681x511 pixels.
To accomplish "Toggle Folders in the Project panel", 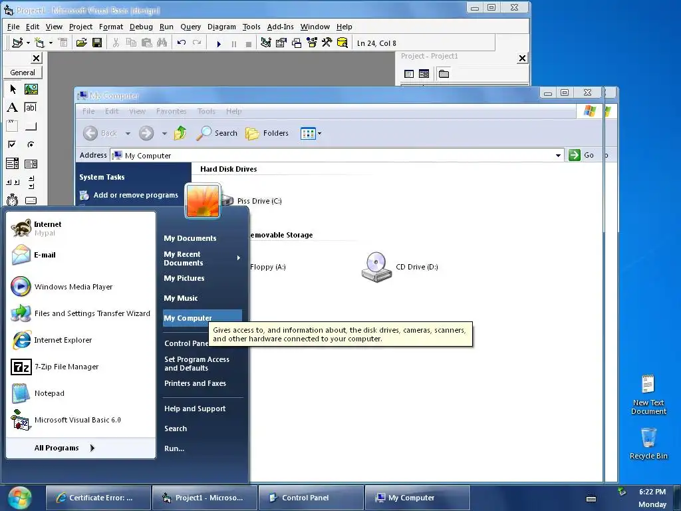I will coord(444,74).
